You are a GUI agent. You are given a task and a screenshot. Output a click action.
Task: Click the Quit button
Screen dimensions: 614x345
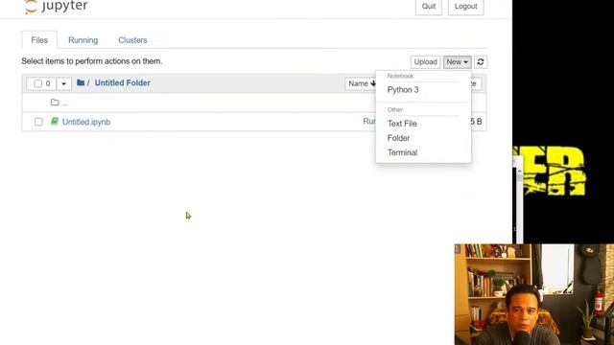[429, 7]
